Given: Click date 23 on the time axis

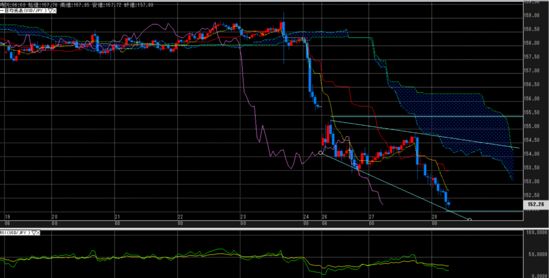Looking at the screenshot, I should [243, 217].
